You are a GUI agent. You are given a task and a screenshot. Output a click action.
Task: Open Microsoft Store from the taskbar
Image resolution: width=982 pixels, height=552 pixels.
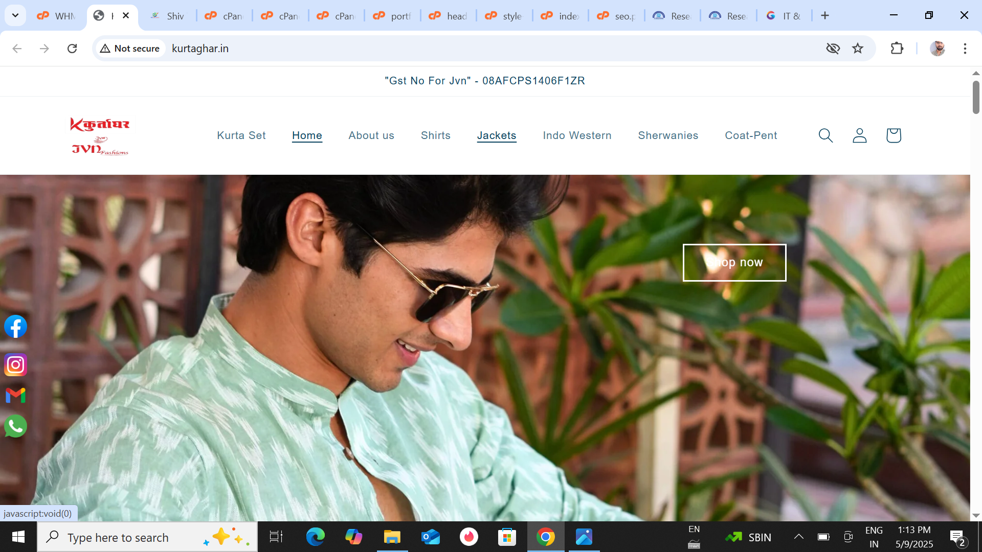click(507, 537)
